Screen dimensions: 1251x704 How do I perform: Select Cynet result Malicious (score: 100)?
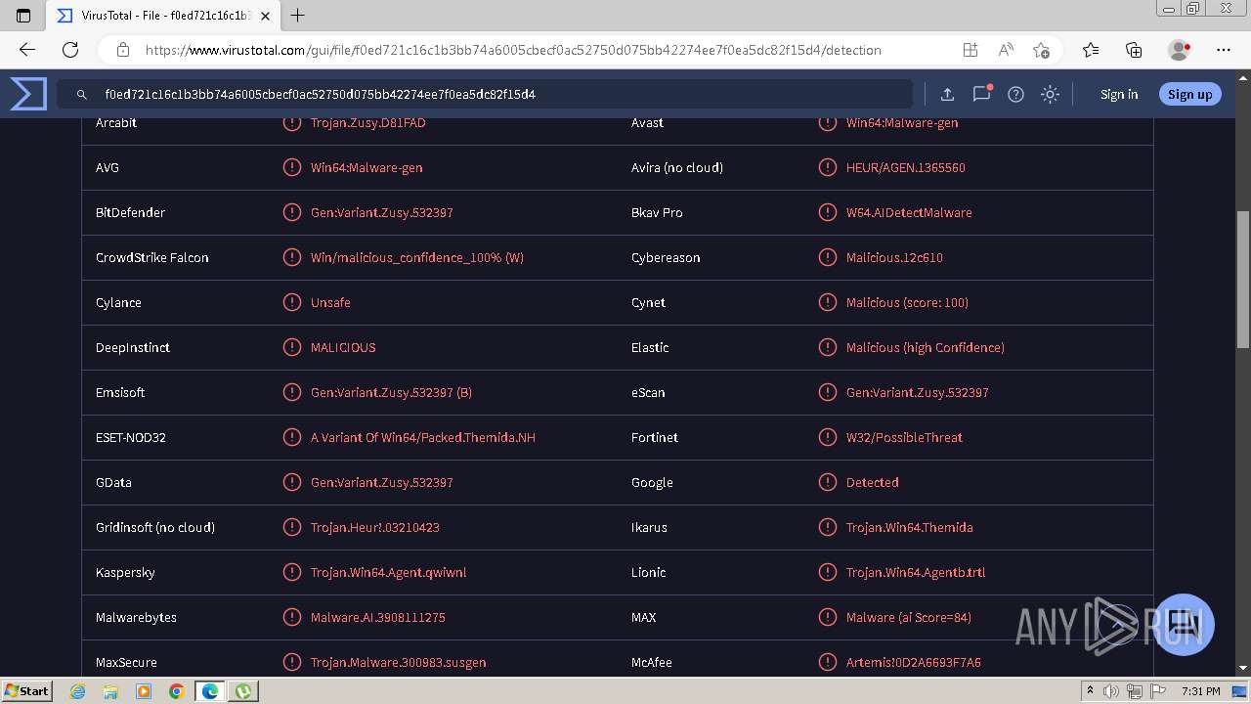pos(907,302)
